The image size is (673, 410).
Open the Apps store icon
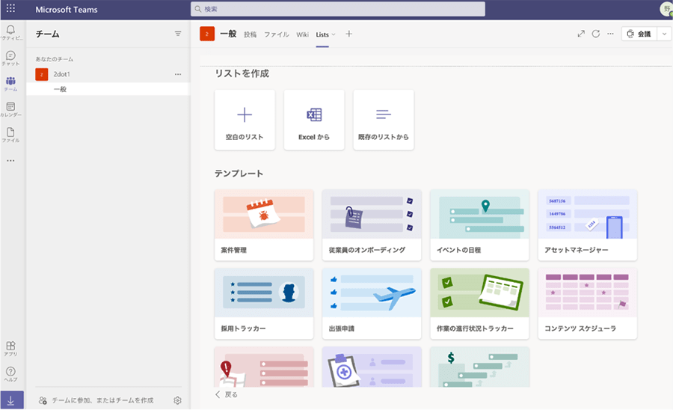[10, 348]
